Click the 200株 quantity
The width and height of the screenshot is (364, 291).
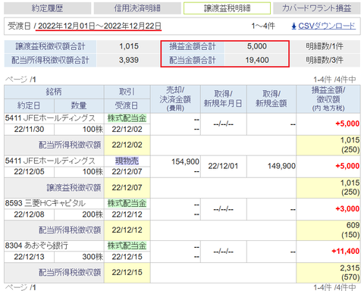(93, 214)
